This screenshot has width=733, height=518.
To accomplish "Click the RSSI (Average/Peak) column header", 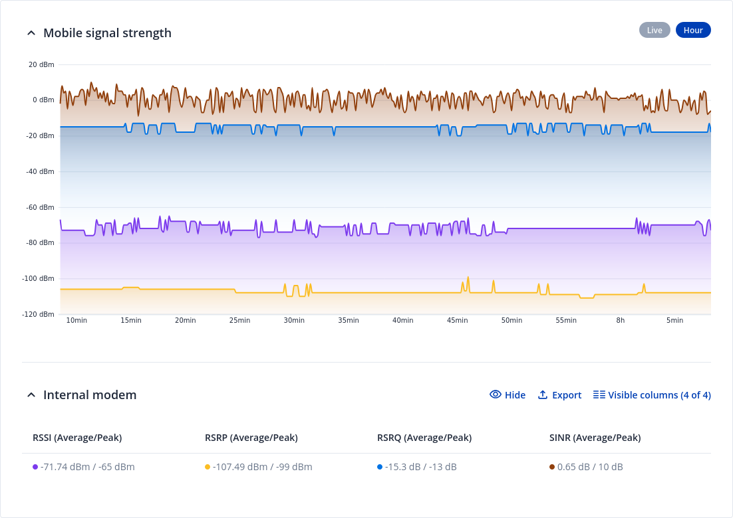I will pos(77,438).
